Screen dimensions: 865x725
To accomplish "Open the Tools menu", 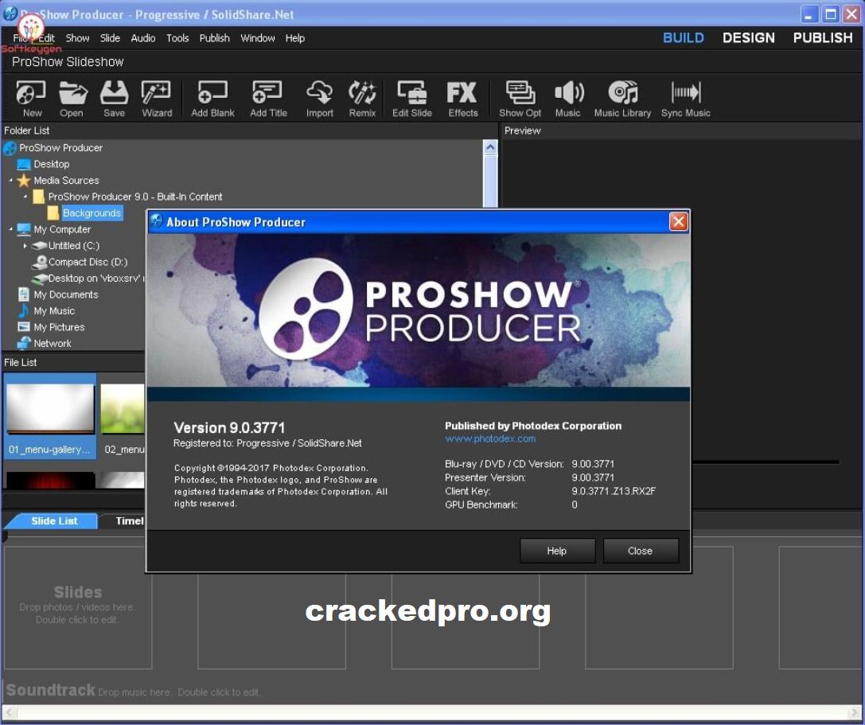I will [x=177, y=38].
